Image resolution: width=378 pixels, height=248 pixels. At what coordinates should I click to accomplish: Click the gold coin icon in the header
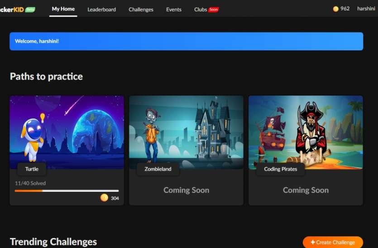(x=335, y=9)
